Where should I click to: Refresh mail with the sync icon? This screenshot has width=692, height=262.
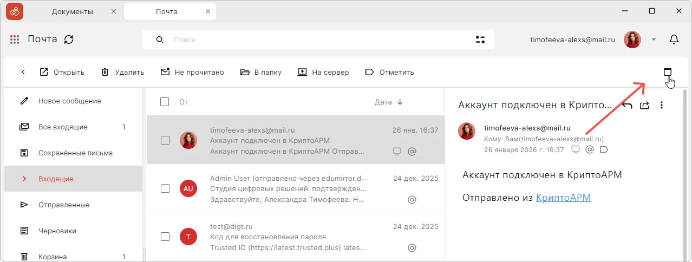(x=69, y=40)
